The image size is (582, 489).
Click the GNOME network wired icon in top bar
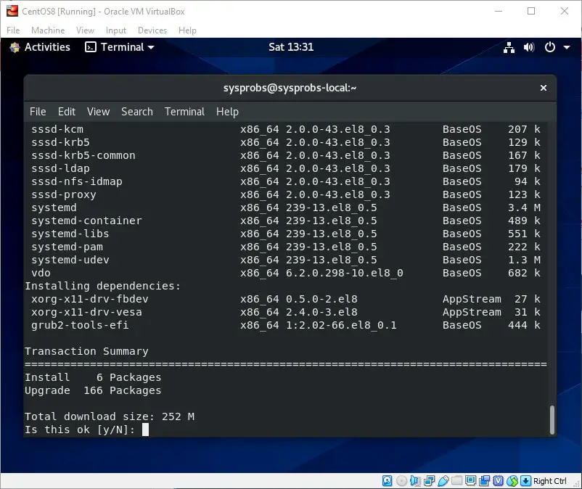509,47
